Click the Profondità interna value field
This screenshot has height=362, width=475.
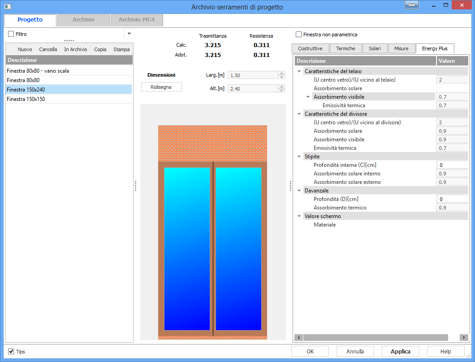[x=452, y=165]
